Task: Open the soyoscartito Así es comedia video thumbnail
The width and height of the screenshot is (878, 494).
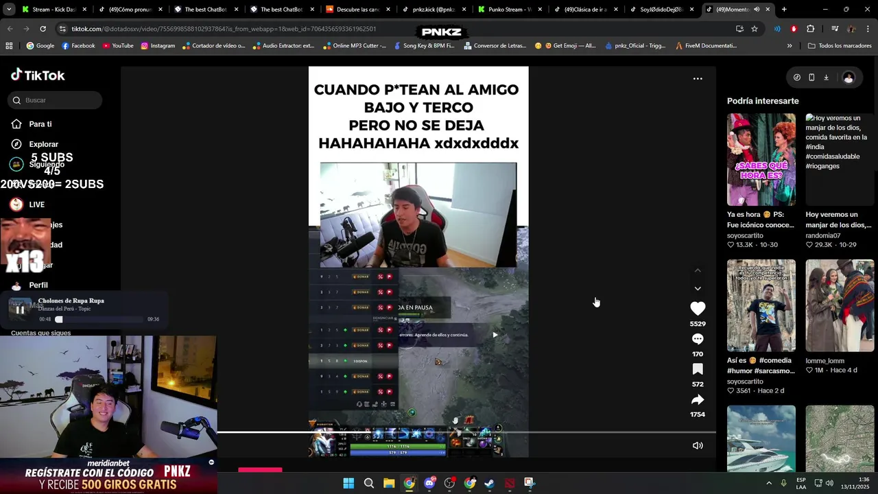Action: coord(761,305)
